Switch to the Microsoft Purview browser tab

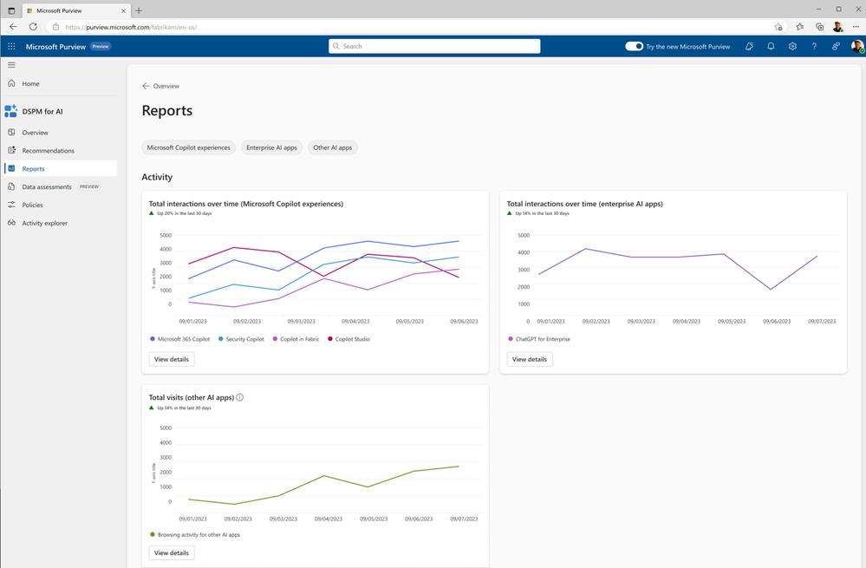pos(75,10)
